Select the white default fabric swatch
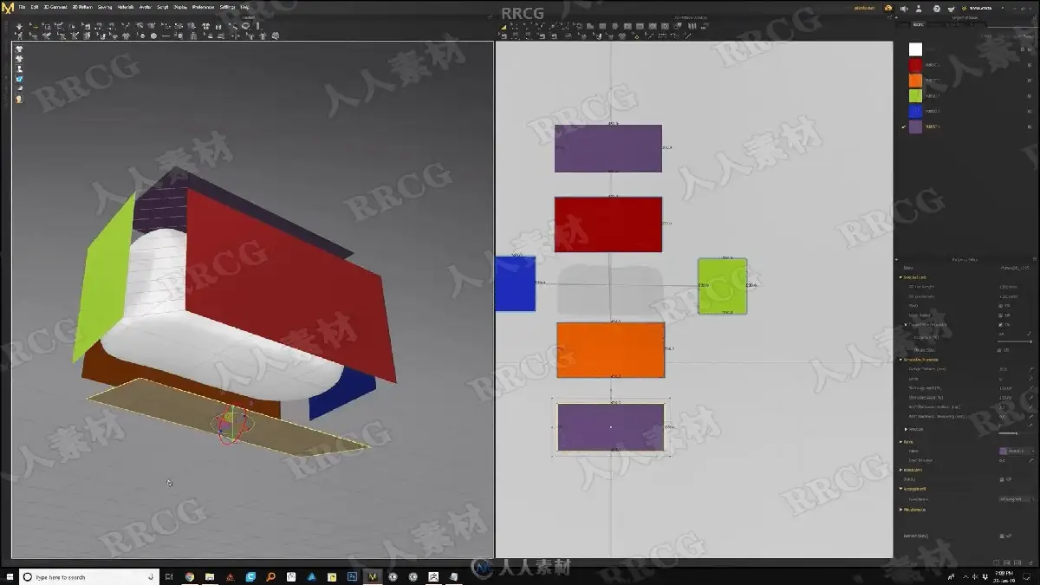 (915, 49)
